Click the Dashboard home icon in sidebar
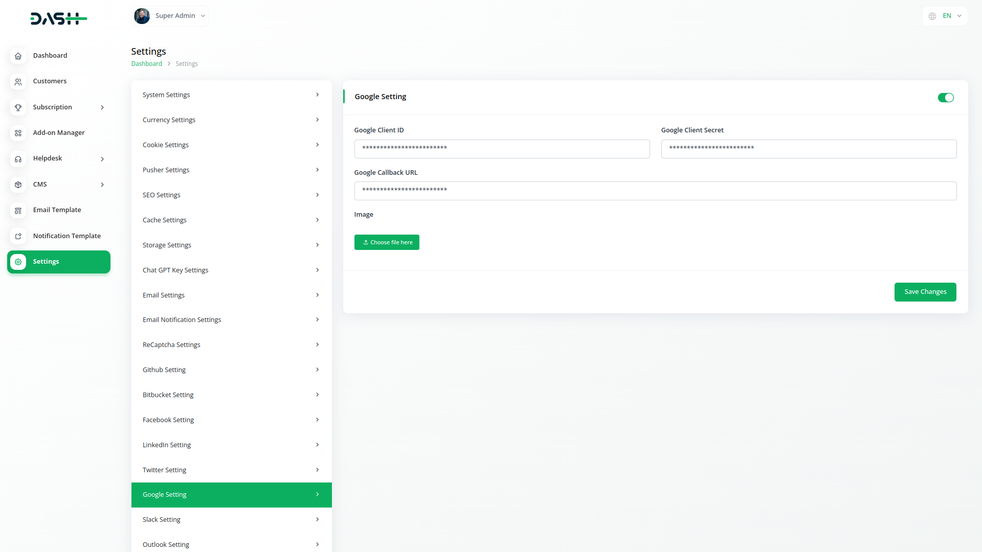 tap(18, 56)
